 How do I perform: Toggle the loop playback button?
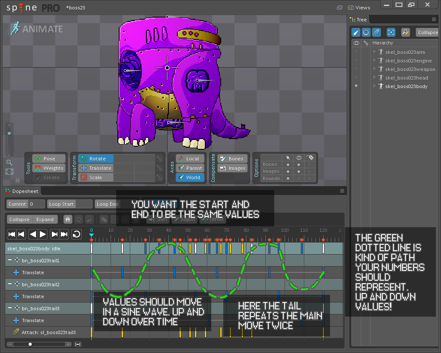76,234
